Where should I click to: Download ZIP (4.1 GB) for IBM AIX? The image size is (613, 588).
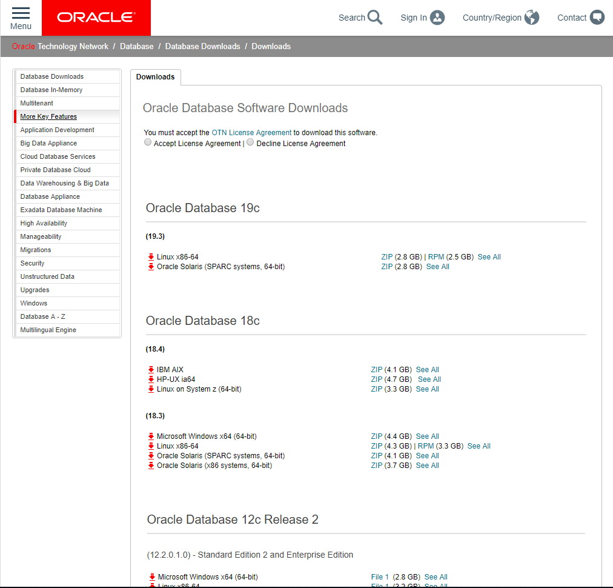(377, 370)
